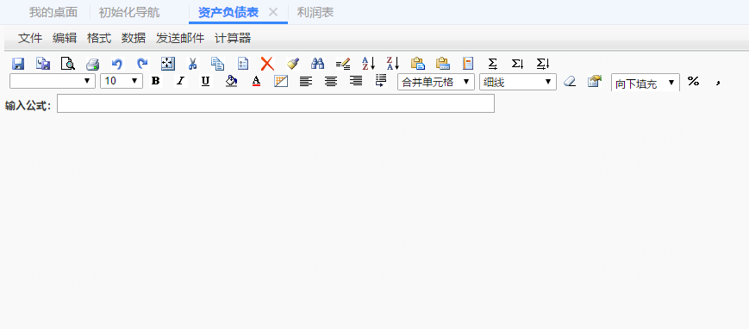Click the last Sigma with long arrow icon
749x329 pixels.
coord(543,64)
